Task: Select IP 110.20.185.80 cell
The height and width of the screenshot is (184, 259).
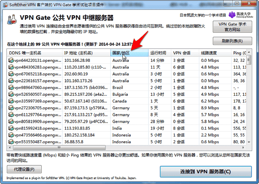Action: pos(85,67)
